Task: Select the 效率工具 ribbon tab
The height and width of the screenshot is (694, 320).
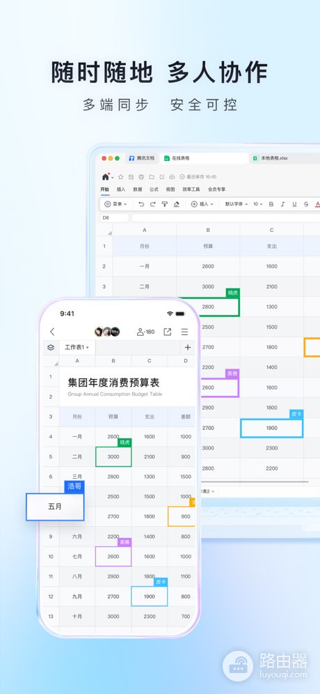Action: tap(191, 190)
